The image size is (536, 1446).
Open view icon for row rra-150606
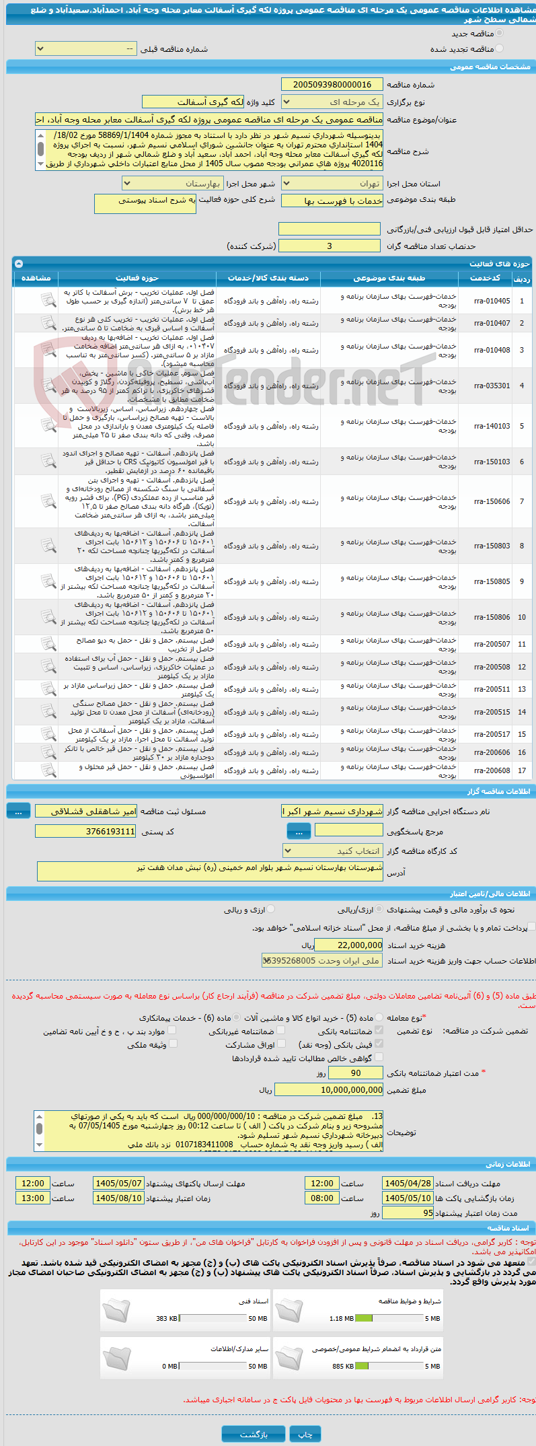point(48,501)
